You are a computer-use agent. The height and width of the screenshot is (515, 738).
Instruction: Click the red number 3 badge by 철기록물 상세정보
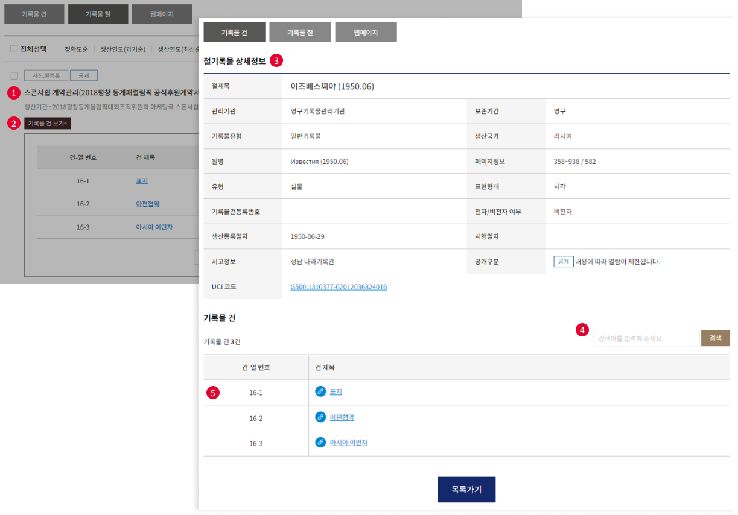point(276,60)
